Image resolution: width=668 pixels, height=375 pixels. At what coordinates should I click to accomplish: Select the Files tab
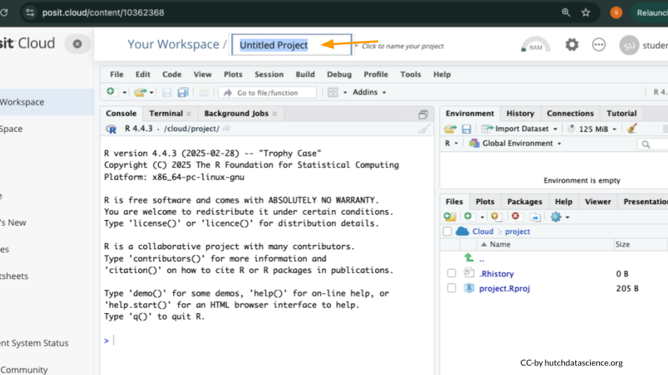coord(454,201)
